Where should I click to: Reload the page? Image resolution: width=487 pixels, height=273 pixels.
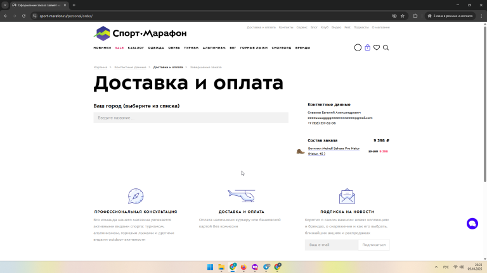(23, 16)
